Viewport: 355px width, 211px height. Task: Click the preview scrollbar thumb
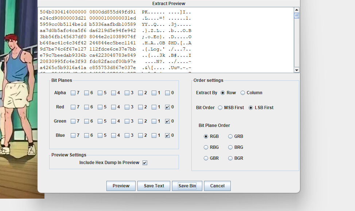(297, 15)
